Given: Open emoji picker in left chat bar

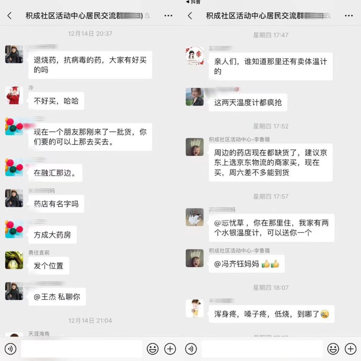Looking at the screenshot, I should (x=152, y=349).
